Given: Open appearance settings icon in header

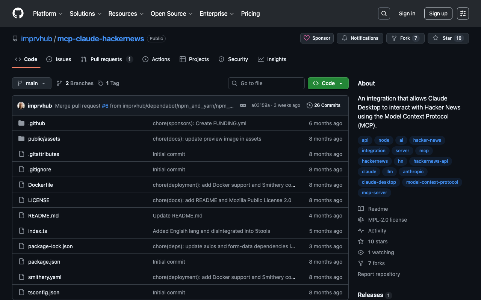Looking at the screenshot, I should click(463, 13).
